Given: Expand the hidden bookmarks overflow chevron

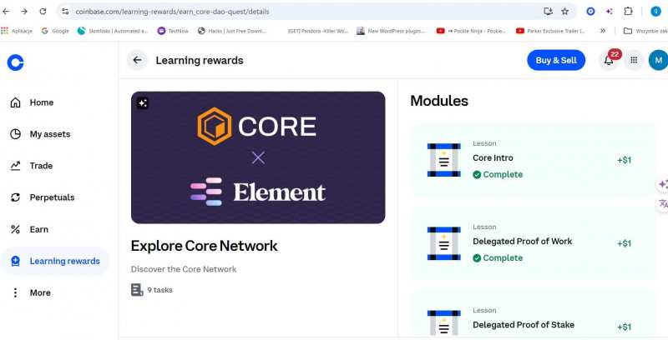Looking at the screenshot, I should (603, 31).
